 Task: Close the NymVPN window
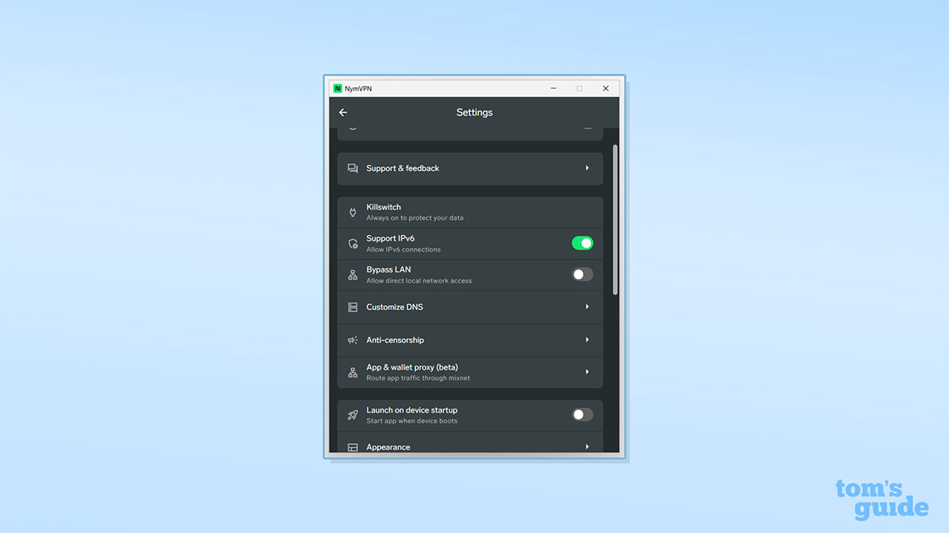point(606,89)
